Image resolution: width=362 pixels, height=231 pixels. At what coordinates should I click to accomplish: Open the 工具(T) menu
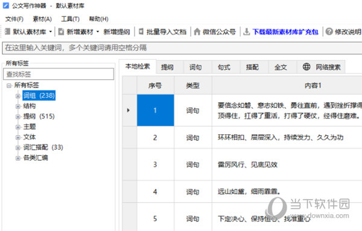[x=70, y=19]
